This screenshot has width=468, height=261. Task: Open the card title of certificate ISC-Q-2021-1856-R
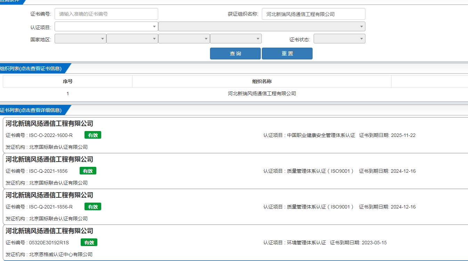[49, 195]
